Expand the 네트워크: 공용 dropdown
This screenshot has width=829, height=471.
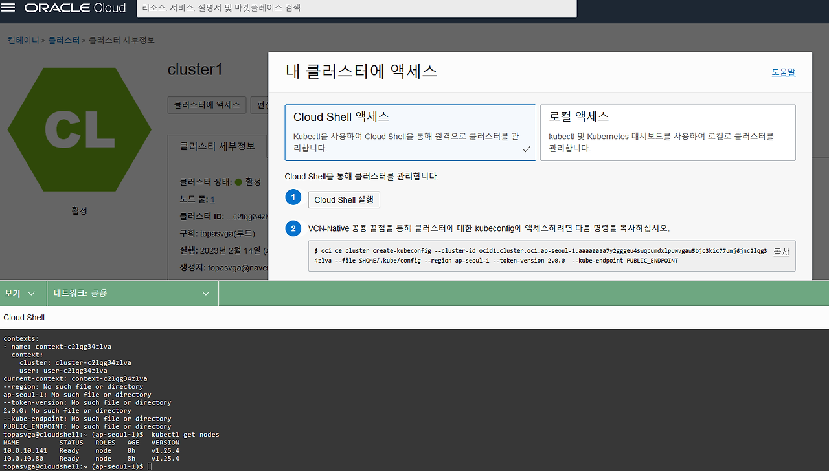(x=133, y=292)
